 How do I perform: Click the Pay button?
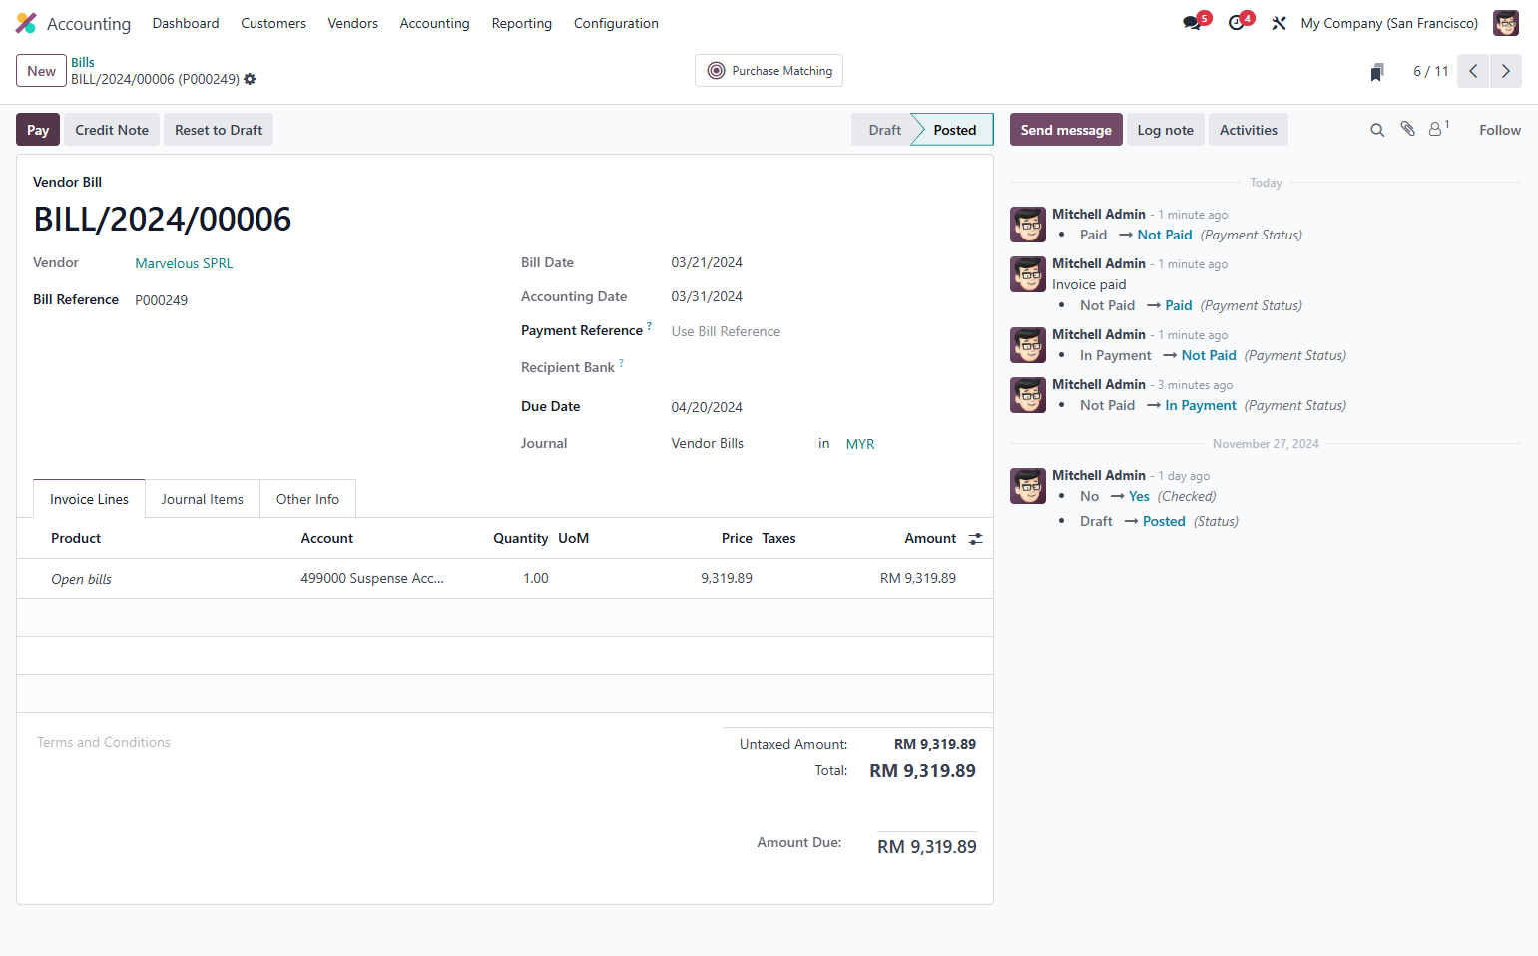pyautogui.click(x=38, y=130)
